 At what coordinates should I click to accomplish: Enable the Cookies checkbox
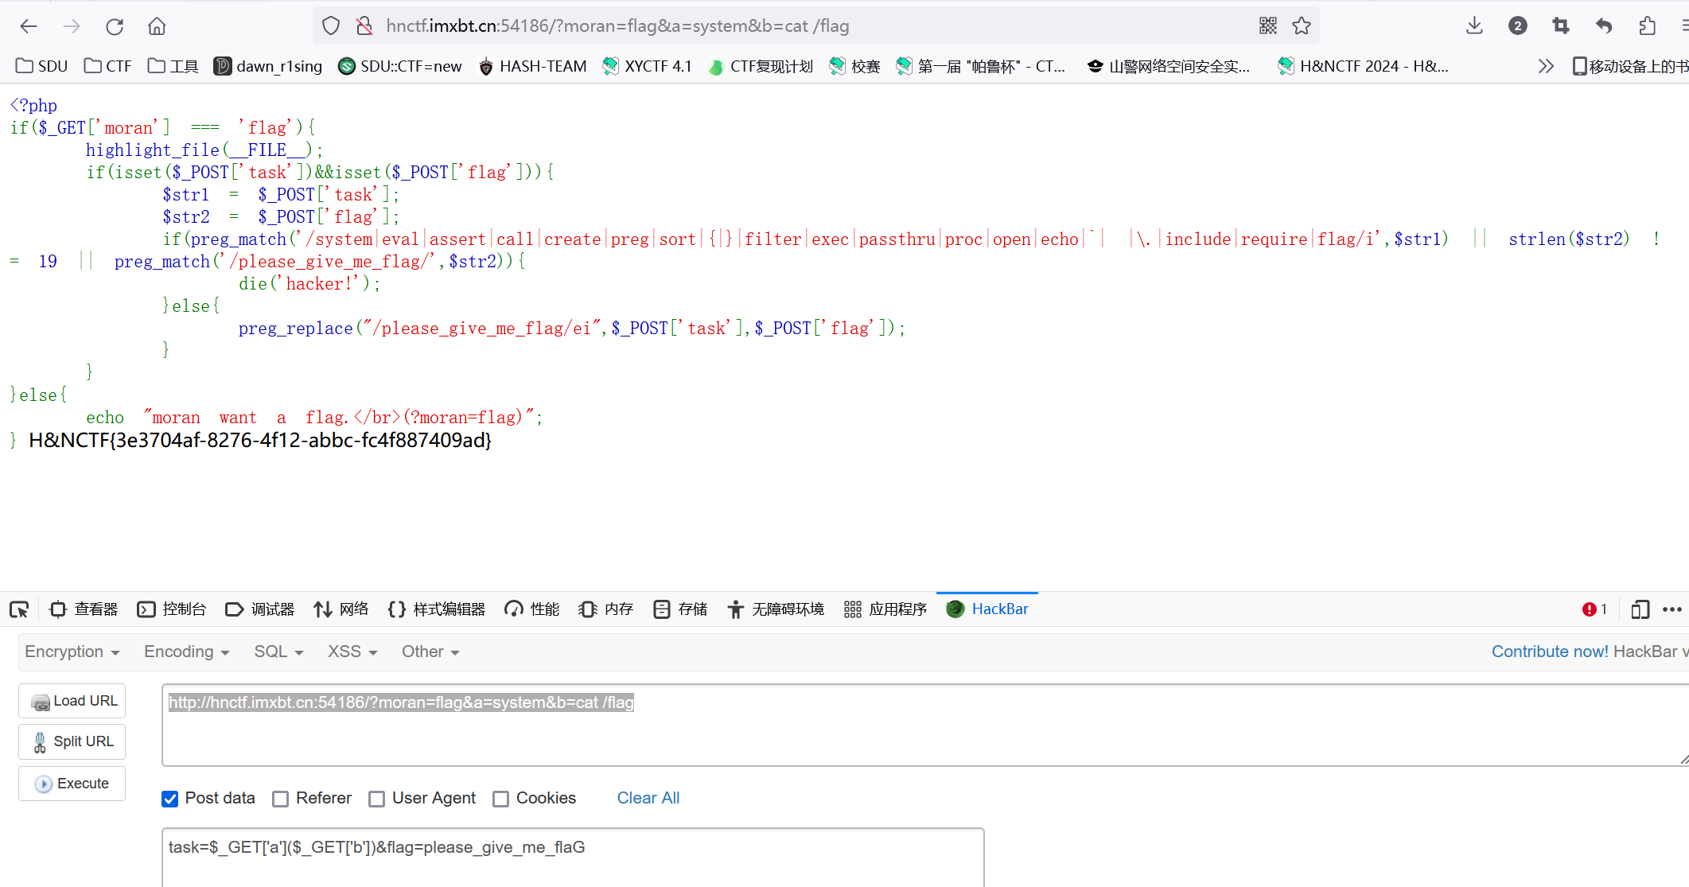pos(501,799)
